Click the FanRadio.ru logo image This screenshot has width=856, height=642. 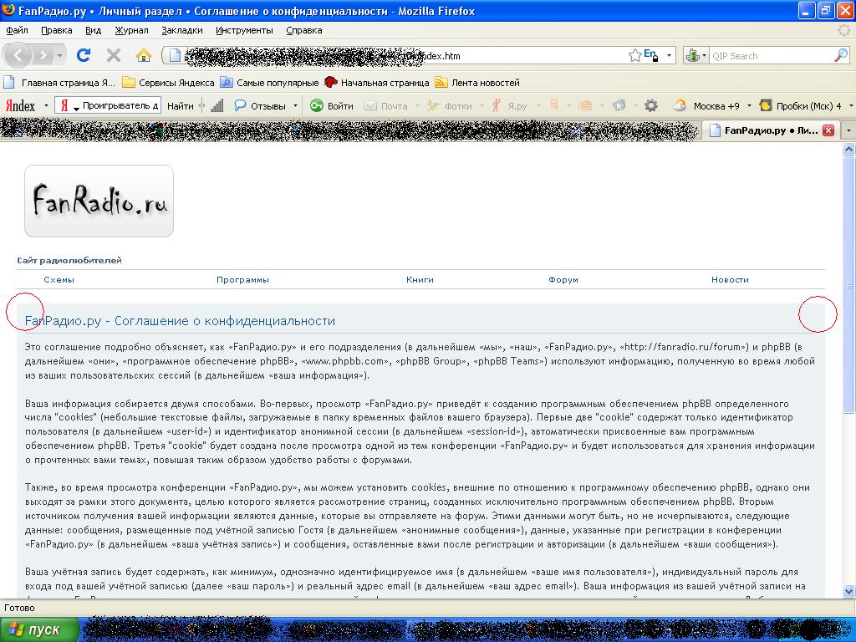pyautogui.click(x=99, y=201)
